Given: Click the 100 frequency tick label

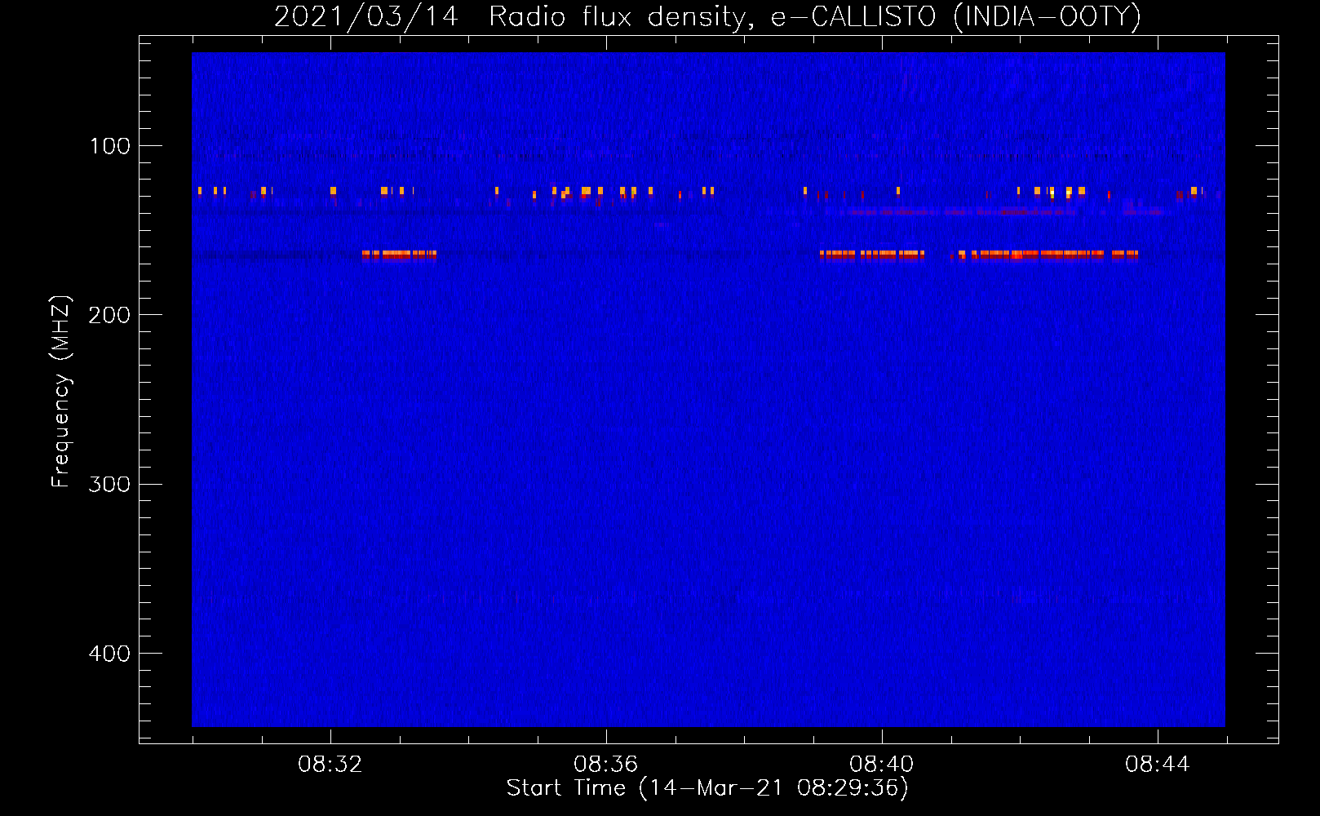Looking at the screenshot, I should tap(110, 146).
